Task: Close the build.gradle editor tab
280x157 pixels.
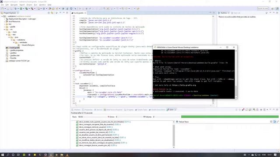Action: tap(85, 13)
